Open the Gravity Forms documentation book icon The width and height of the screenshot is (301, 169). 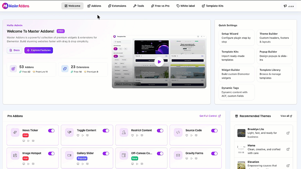[x=196, y=158]
